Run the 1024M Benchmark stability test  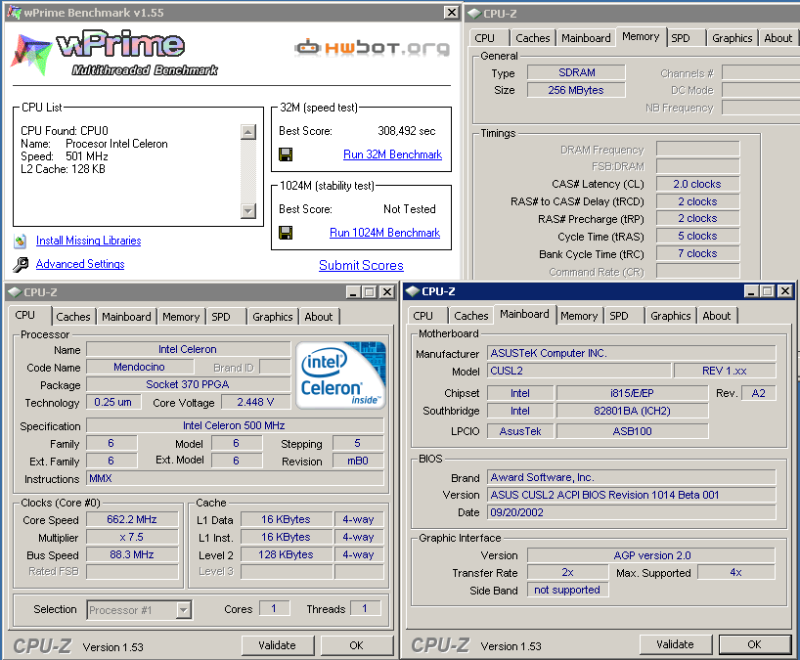coord(384,233)
